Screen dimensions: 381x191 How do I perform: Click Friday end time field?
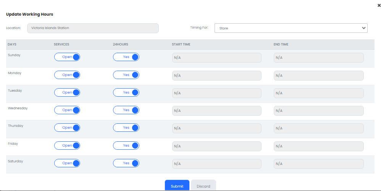click(x=318, y=146)
